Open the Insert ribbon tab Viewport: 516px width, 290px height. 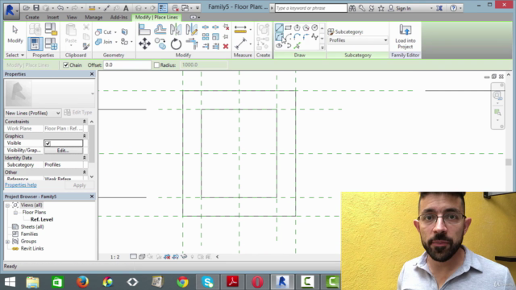(53, 17)
